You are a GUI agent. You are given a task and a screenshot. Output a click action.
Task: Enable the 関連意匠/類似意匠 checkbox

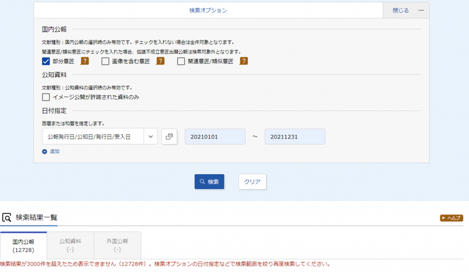181,62
